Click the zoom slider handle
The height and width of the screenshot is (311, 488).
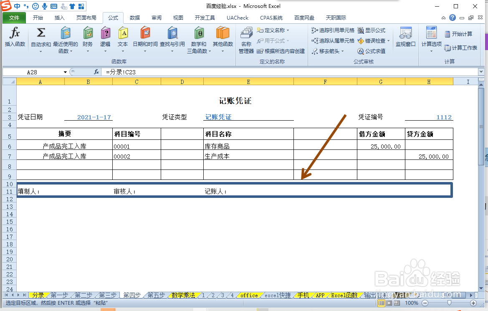[449, 303]
